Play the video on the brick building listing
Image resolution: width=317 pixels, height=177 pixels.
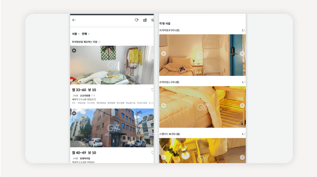coord(74,113)
